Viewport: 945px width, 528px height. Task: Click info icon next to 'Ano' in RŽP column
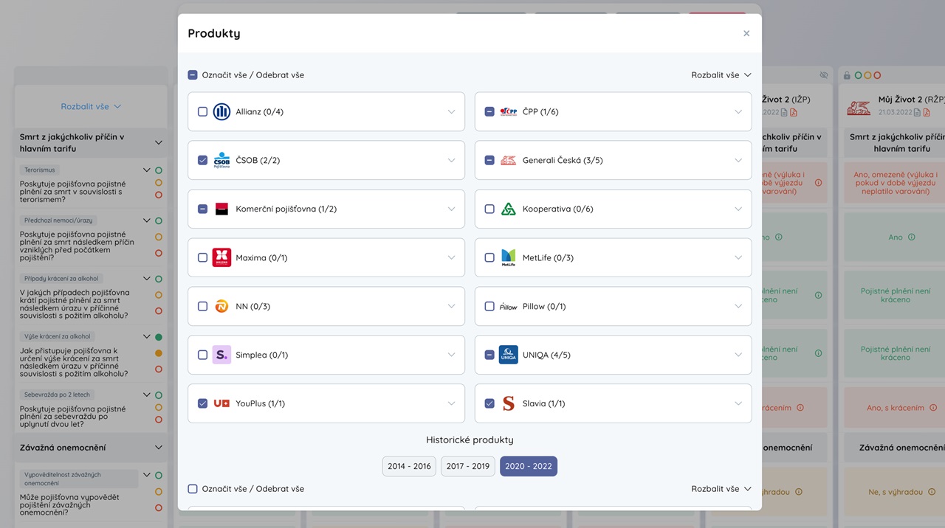911,237
